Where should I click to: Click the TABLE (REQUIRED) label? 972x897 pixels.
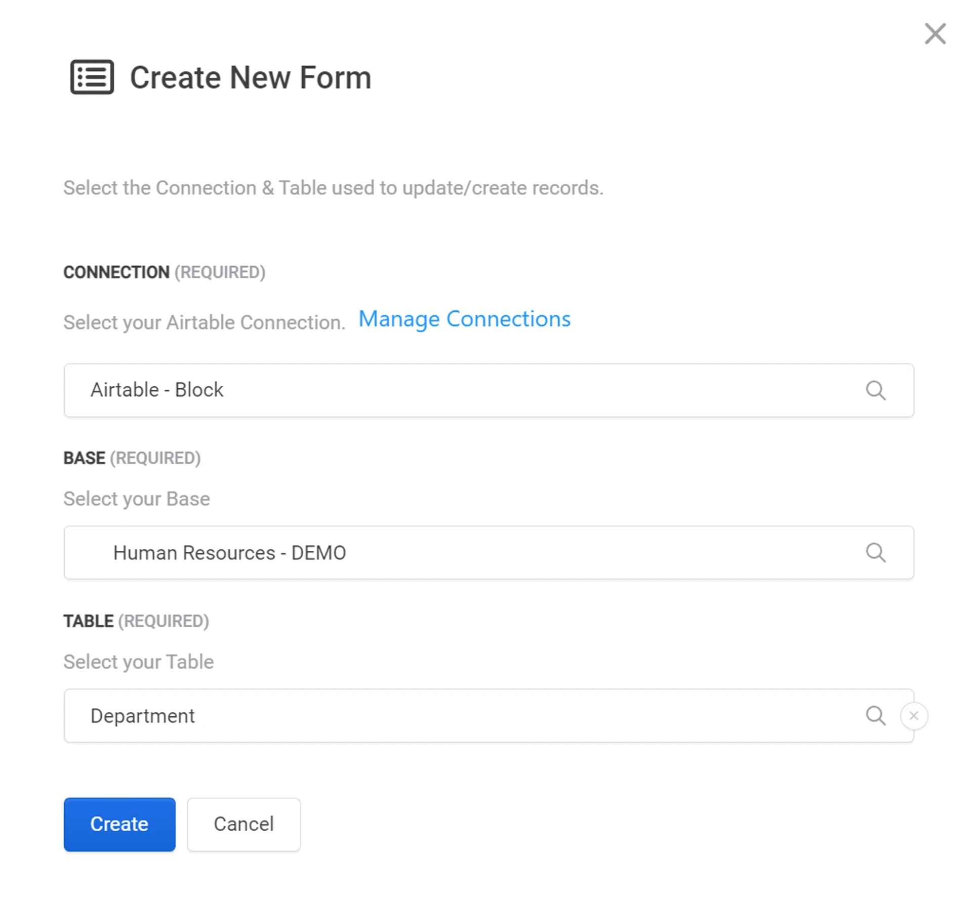click(136, 621)
